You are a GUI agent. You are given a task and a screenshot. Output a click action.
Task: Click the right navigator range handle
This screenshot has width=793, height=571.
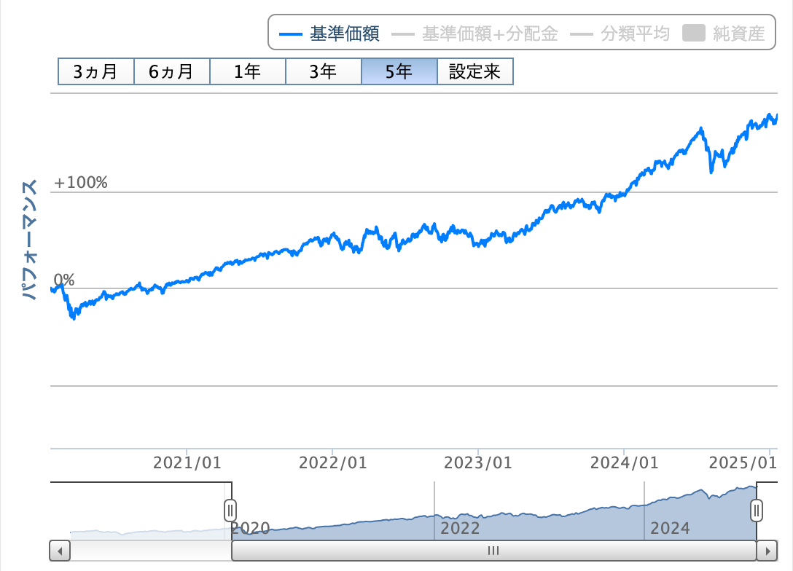[757, 509]
